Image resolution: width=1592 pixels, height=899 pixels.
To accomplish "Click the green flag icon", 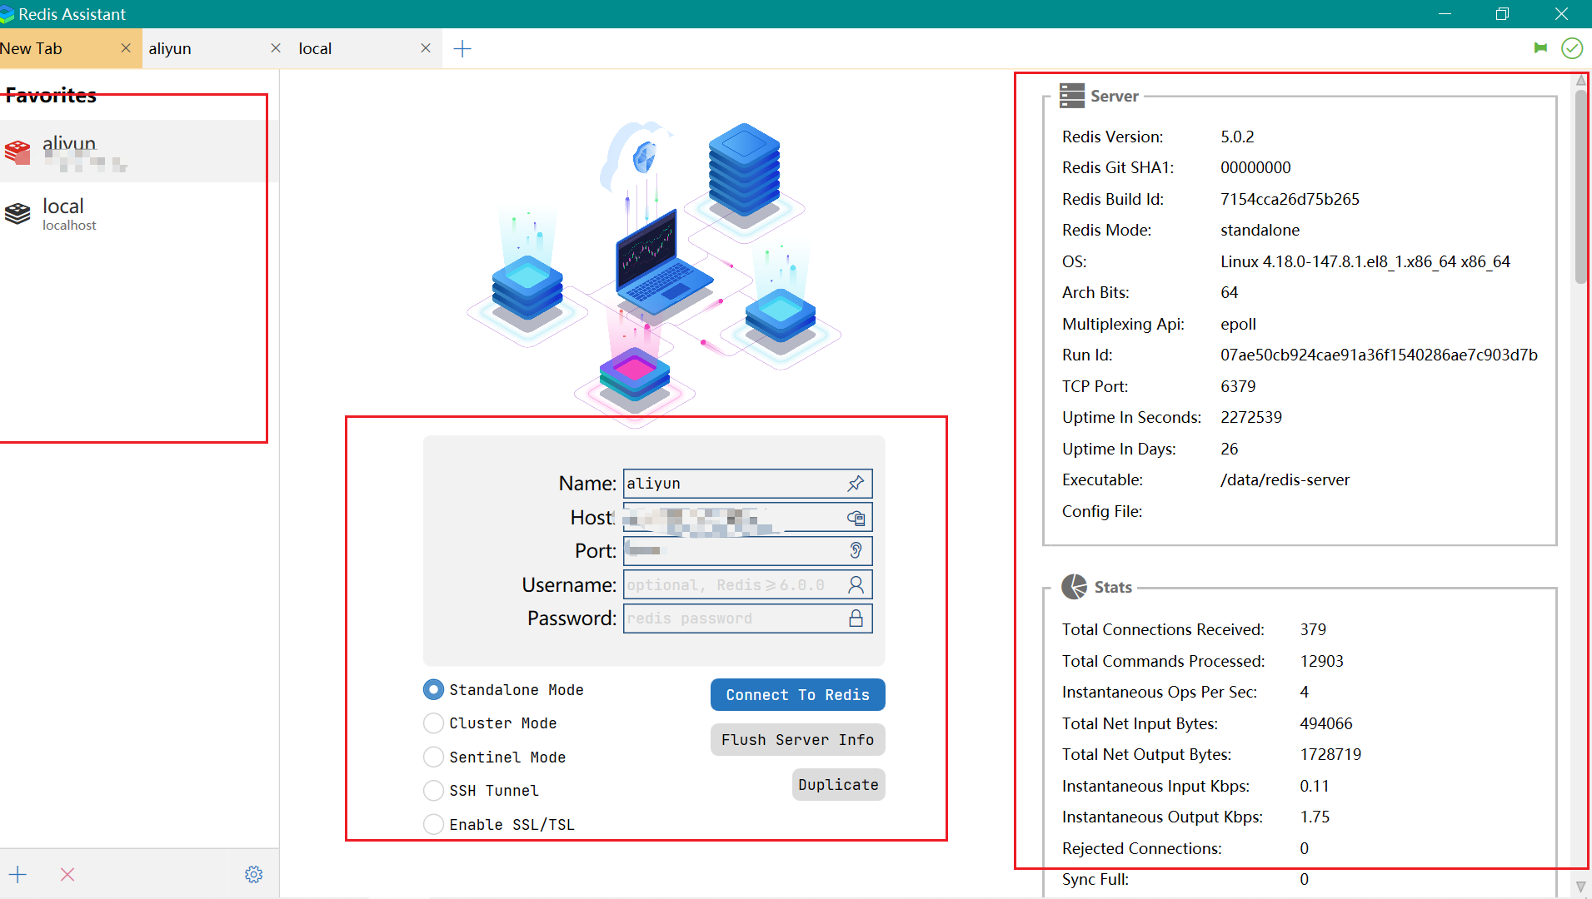I will pyautogui.click(x=1540, y=48).
